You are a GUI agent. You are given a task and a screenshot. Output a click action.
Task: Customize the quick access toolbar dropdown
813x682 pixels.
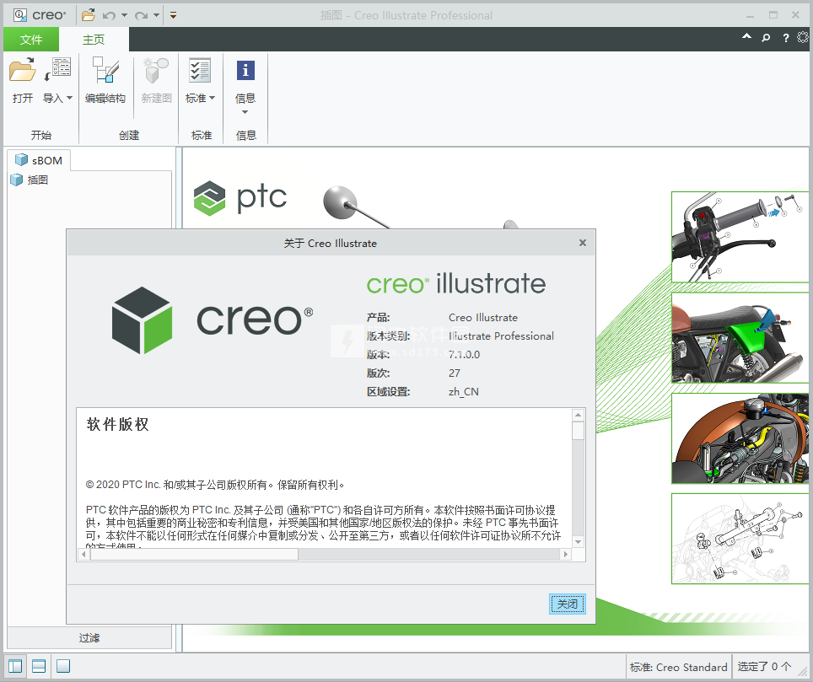click(173, 15)
